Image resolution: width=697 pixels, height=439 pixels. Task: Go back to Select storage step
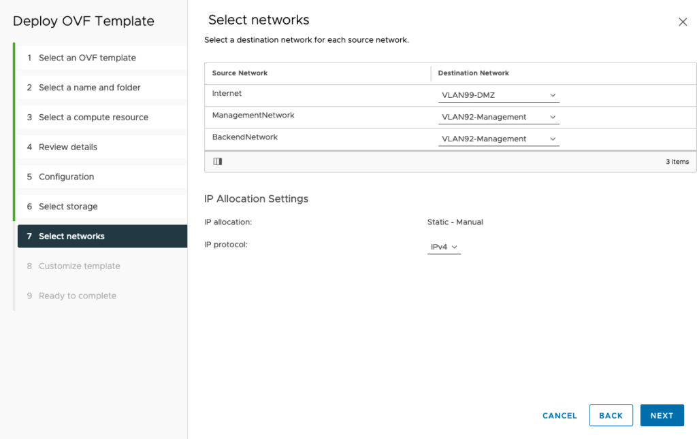[x=68, y=207]
